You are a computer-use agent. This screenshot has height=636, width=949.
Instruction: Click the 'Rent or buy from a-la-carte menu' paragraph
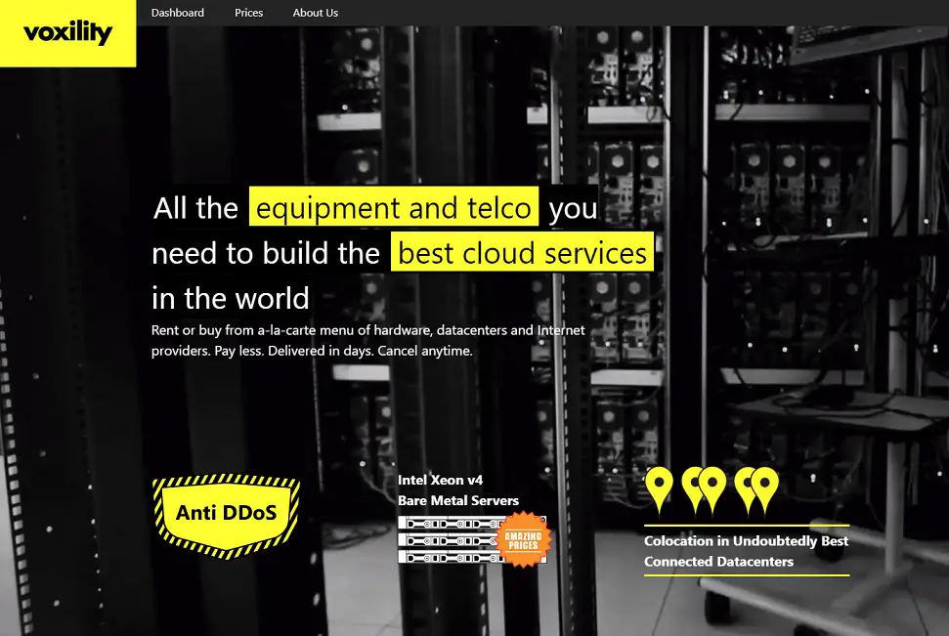point(368,340)
